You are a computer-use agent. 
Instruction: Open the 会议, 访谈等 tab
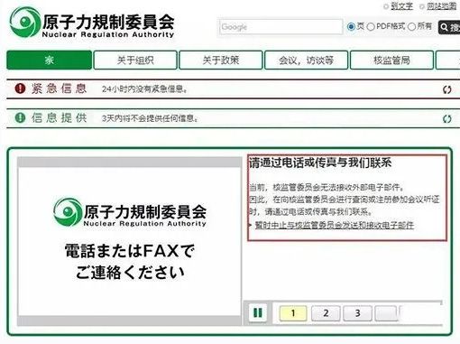coord(306,60)
